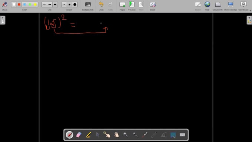The height and width of the screenshot is (142, 252).
Task: Pick the white pen color
Action: pyautogui.click(x=14, y=4)
